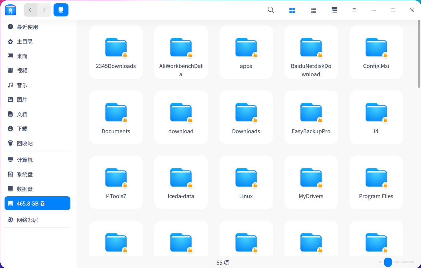421x268 pixels.
Task: Switch to grid view mode
Action: click(292, 10)
